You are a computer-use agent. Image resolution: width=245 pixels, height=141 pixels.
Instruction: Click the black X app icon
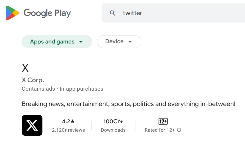pos(32,125)
